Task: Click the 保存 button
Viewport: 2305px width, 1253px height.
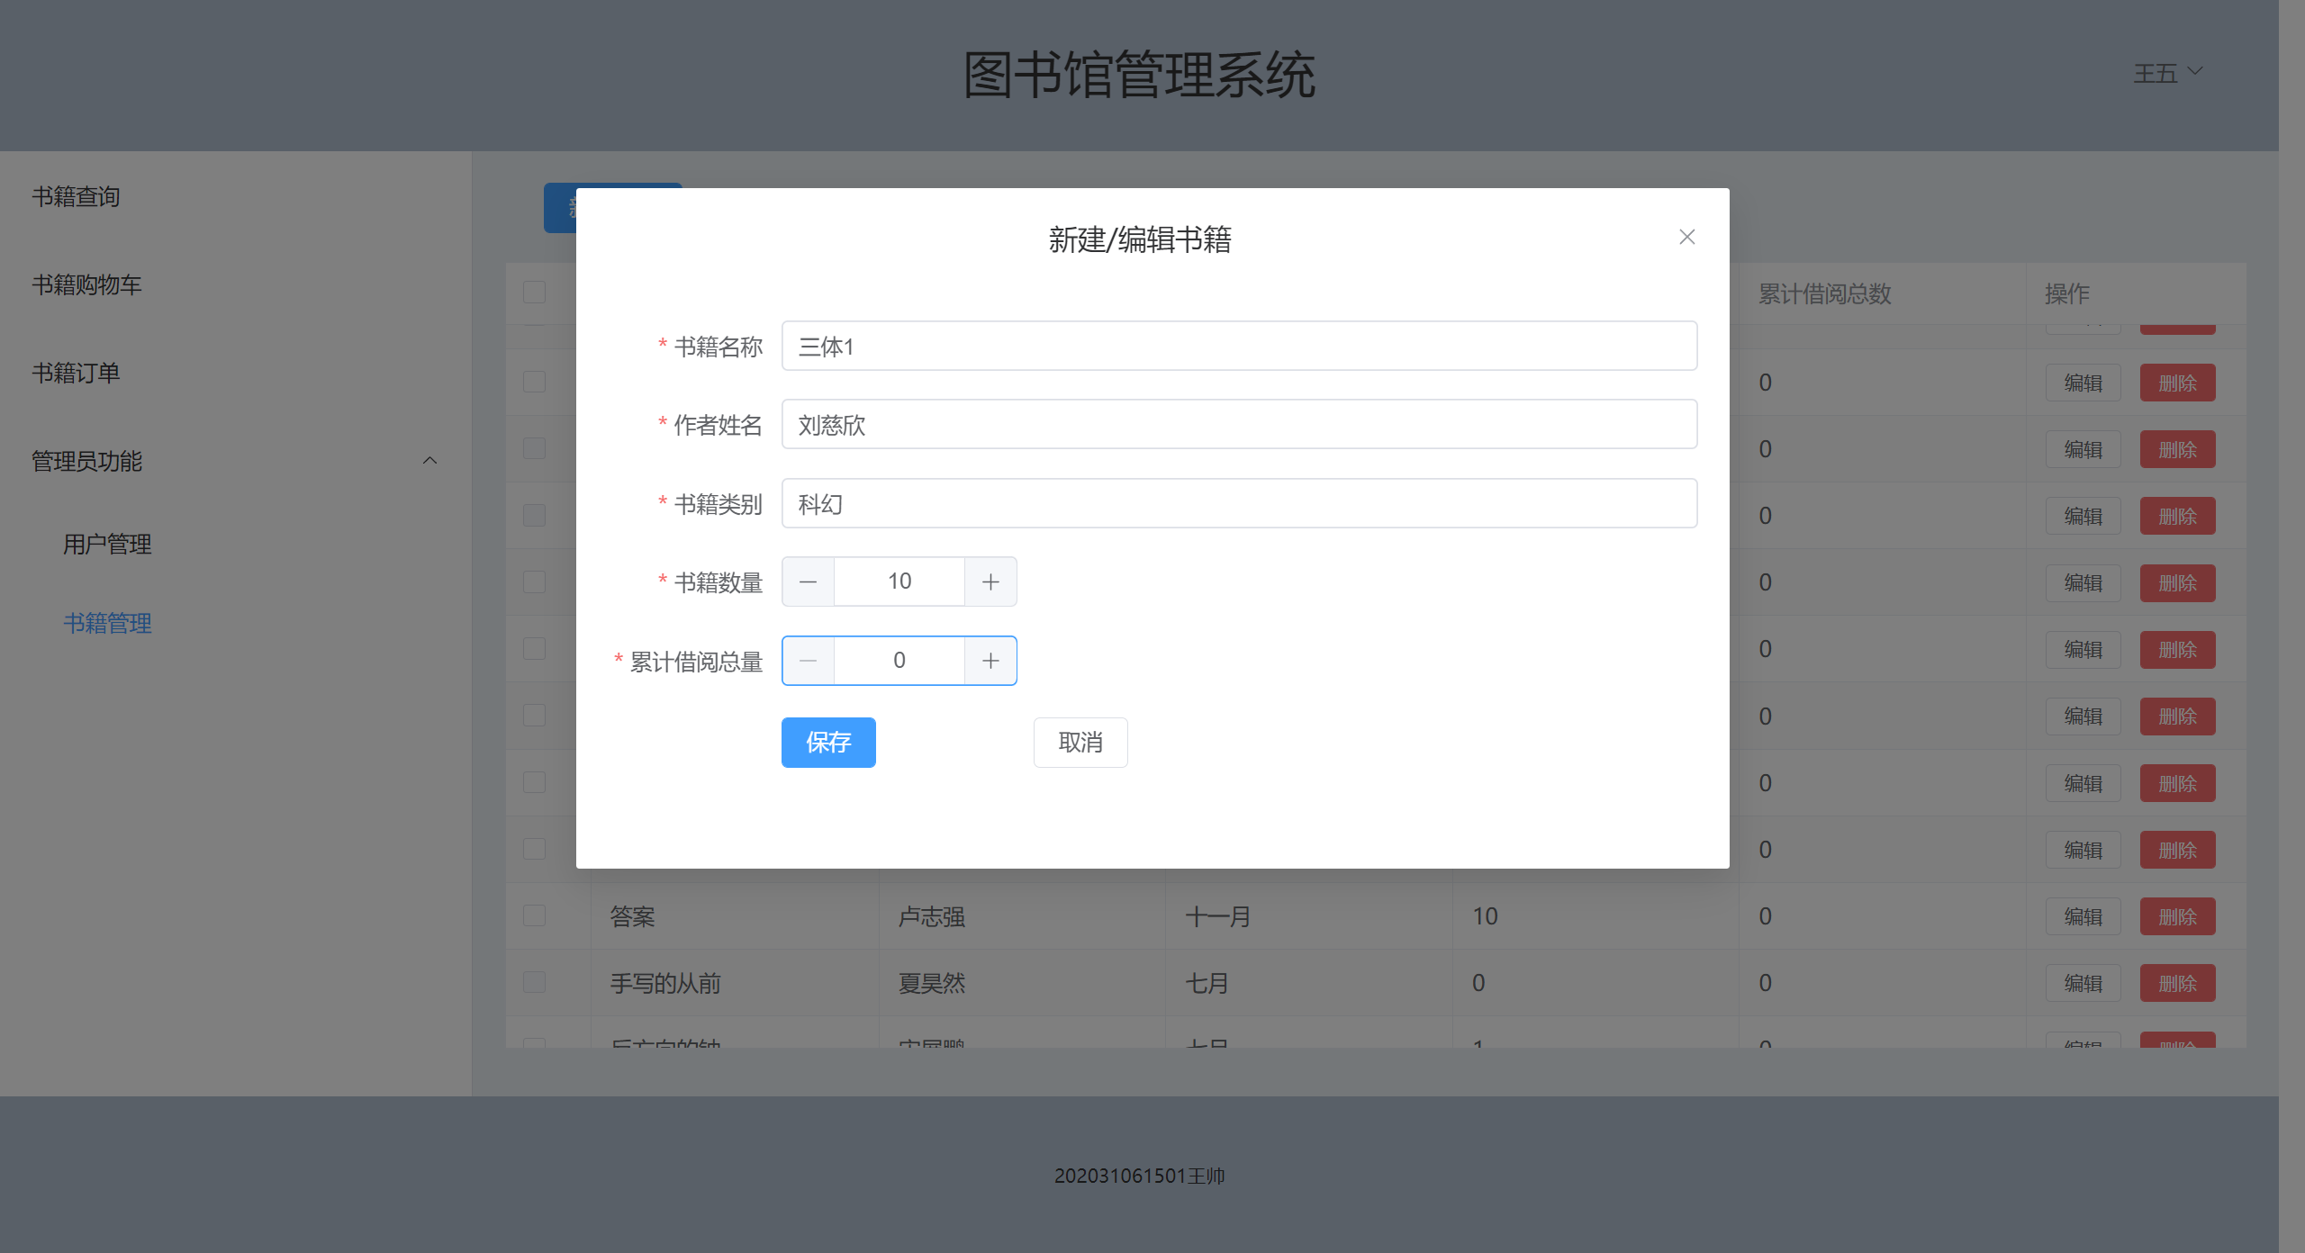Action: 827,743
